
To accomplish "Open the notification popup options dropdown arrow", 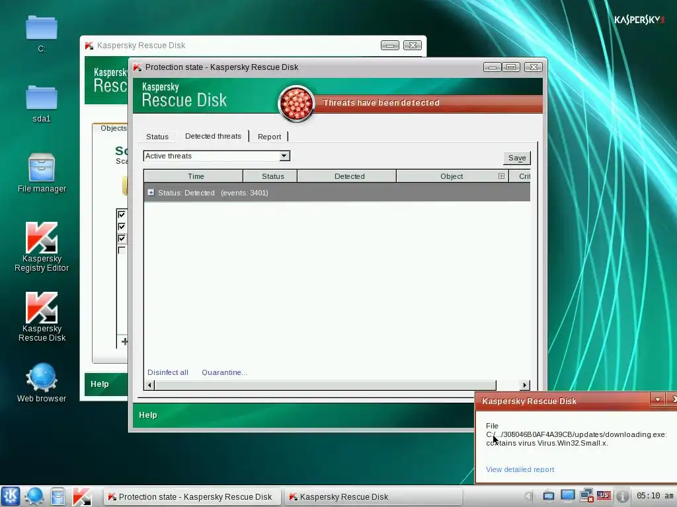I will [x=657, y=399].
